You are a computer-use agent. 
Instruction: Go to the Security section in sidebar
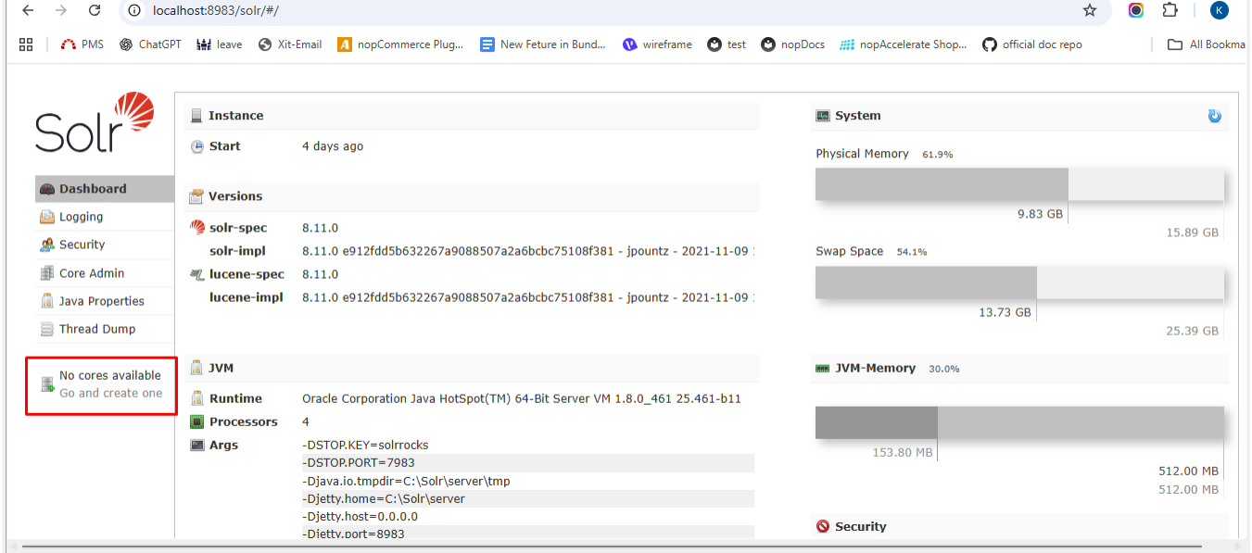point(82,245)
